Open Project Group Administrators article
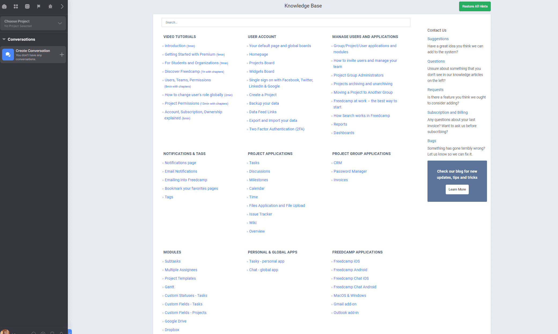This screenshot has height=334, width=558. (358, 75)
